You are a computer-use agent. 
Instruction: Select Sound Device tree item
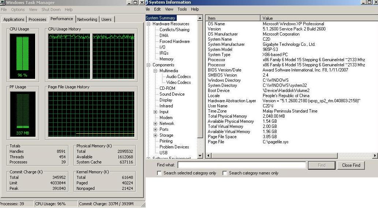tap(172, 94)
